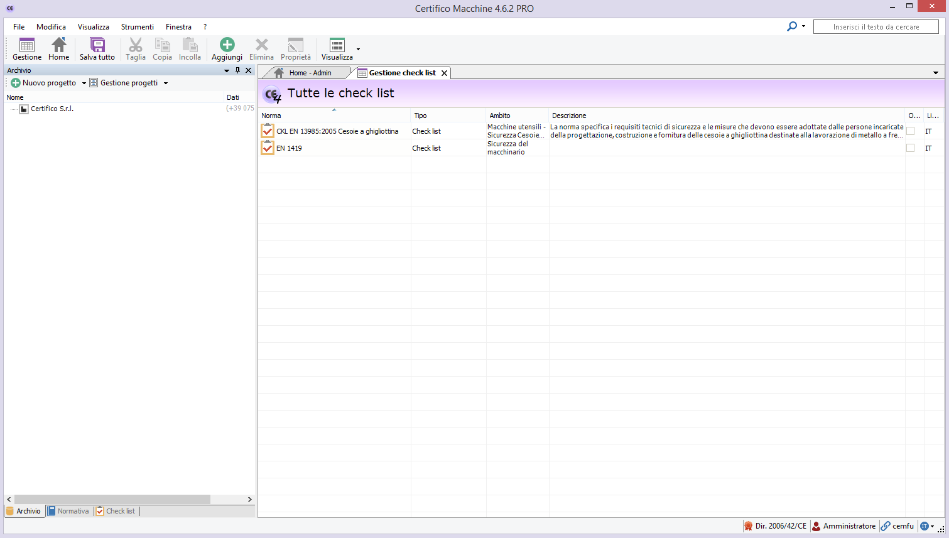Open the Gestione progetti dropdown arrow
The image size is (949, 538).
(166, 83)
